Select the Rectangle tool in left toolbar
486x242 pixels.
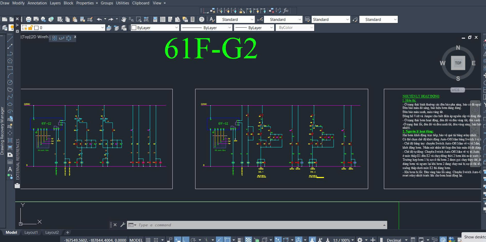10,68
